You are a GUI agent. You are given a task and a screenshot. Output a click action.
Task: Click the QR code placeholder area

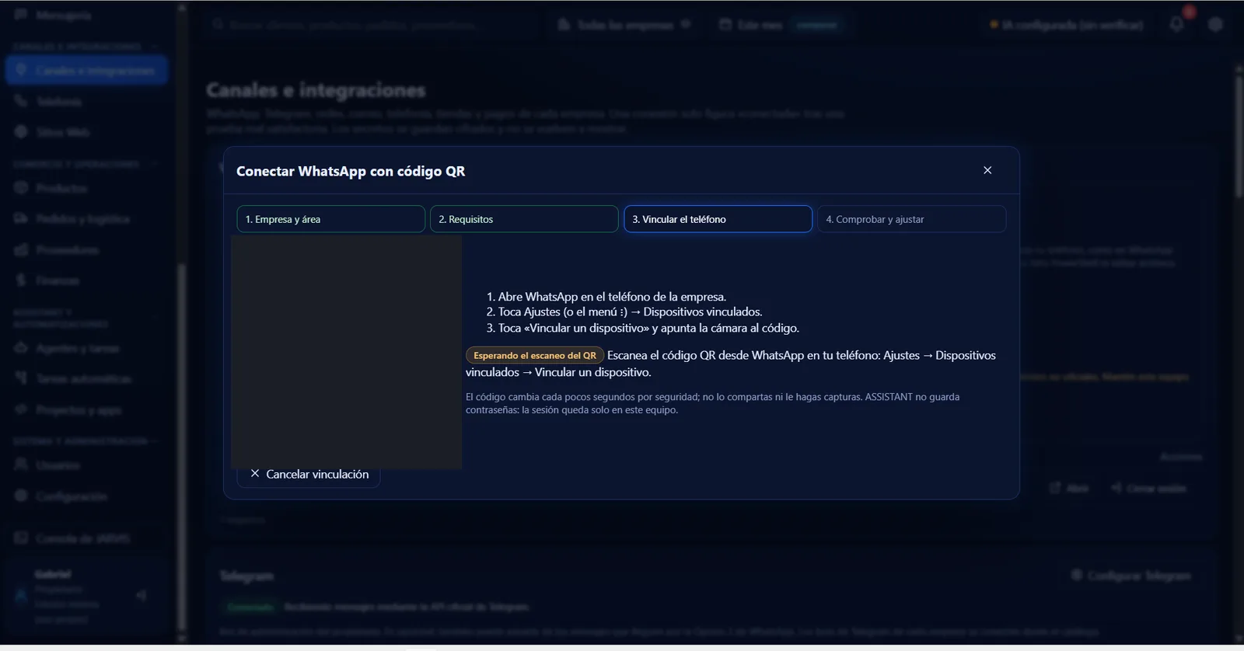(x=347, y=351)
